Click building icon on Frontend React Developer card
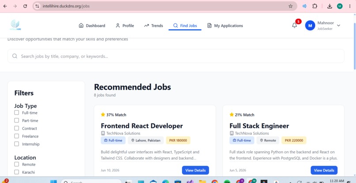Image resolution: width=356 pixels, height=183 pixels. point(103,133)
